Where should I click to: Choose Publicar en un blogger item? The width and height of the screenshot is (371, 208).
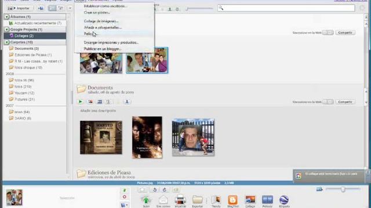103,49
